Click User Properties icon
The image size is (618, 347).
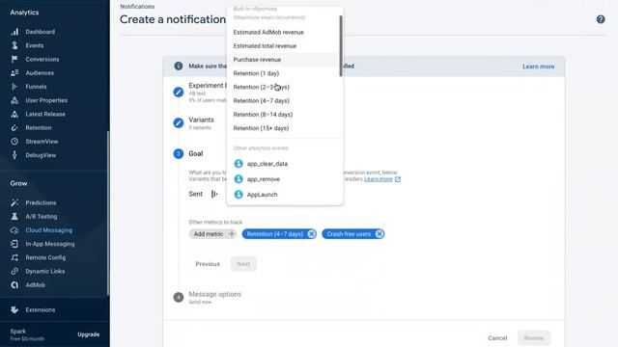14,100
